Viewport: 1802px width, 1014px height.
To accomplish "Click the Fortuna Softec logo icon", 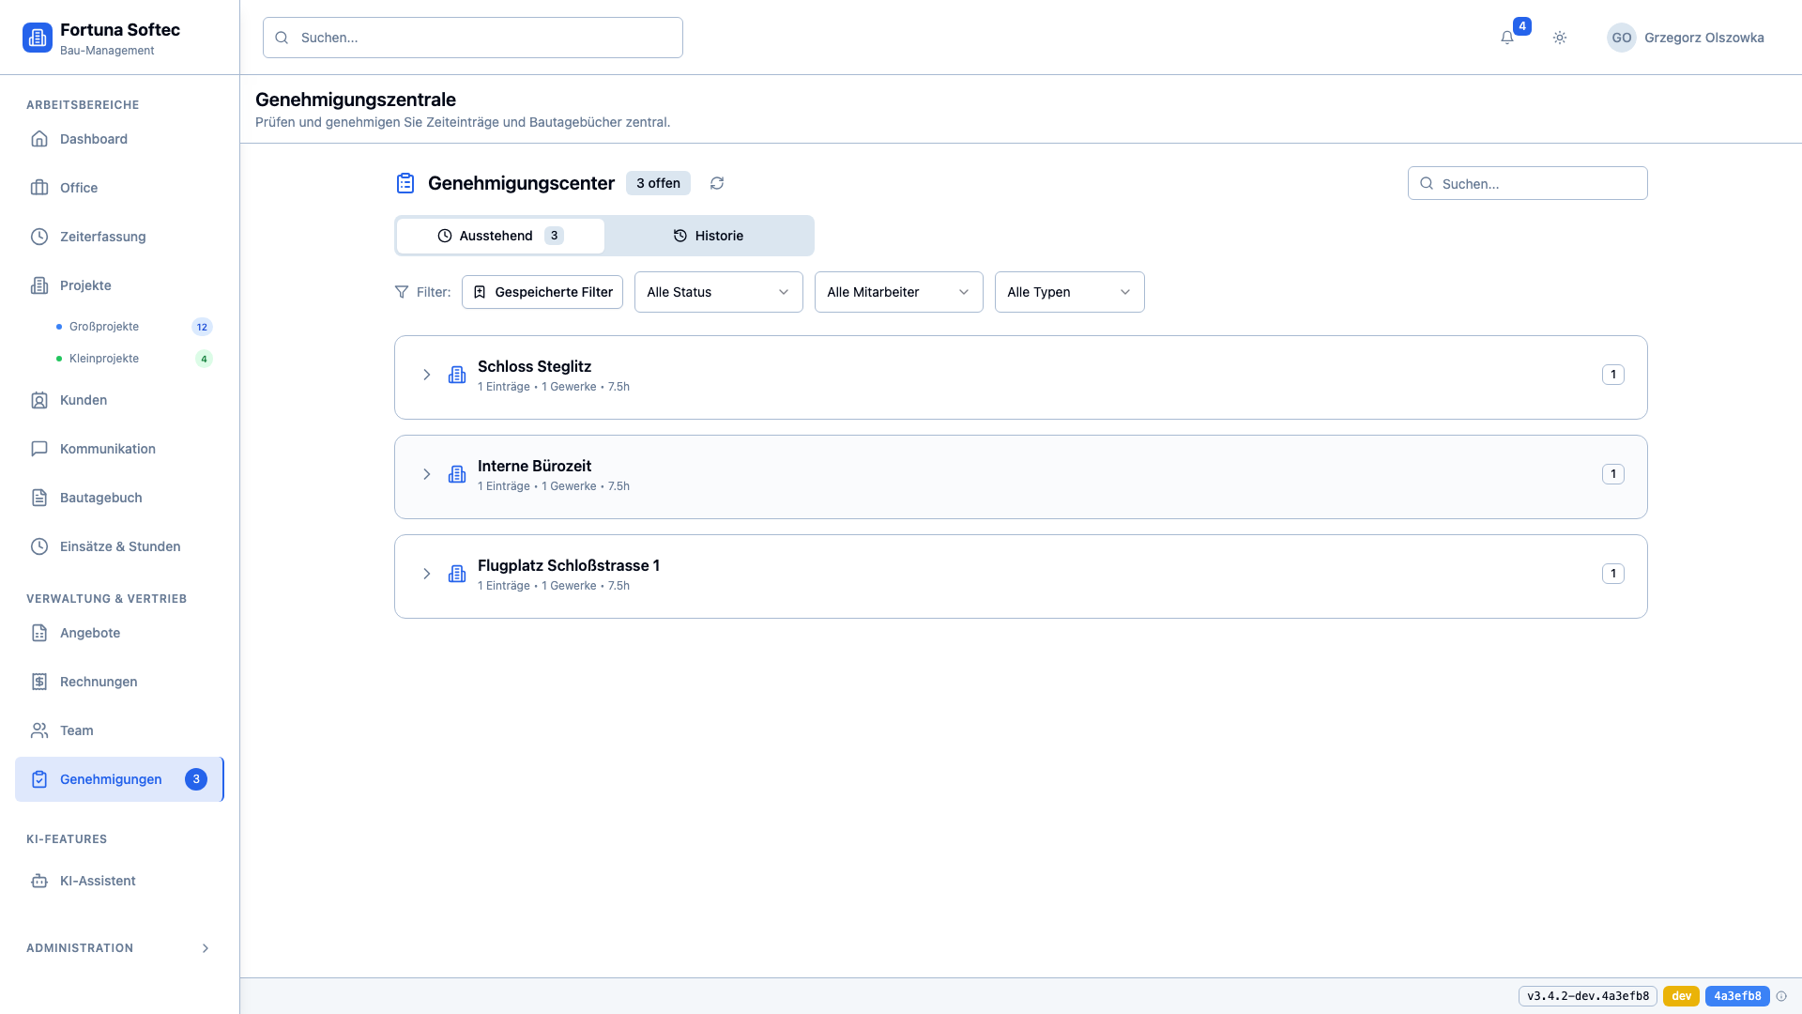I will (38, 38).
